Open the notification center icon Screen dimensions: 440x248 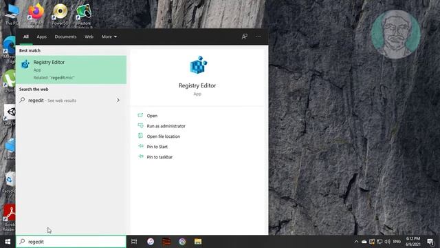pyautogui.click(x=430, y=242)
